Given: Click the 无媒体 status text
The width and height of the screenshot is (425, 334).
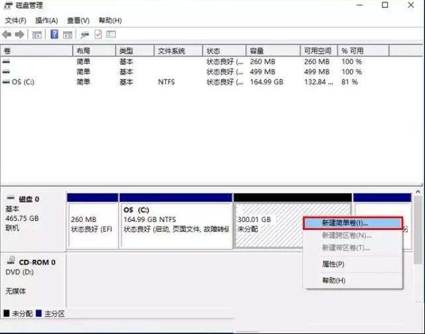Looking at the screenshot, I should coord(16,292).
